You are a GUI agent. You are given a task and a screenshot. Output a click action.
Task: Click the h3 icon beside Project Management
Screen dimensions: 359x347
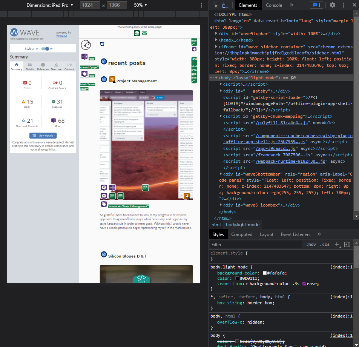pyautogui.click(x=104, y=79)
